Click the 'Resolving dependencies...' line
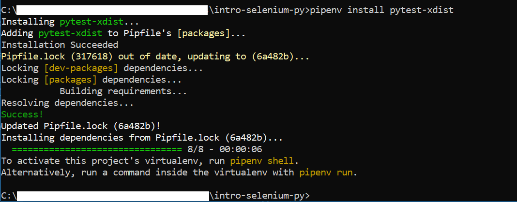517x202 pixels. tap(68, 103)
